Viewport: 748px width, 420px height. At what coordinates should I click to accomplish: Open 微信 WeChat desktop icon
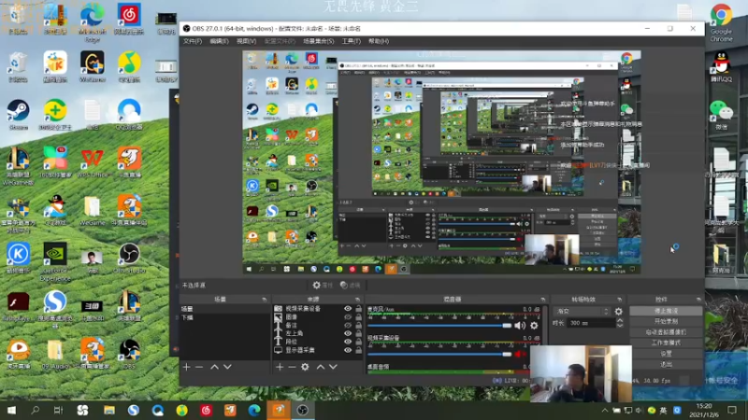(721, 114)
